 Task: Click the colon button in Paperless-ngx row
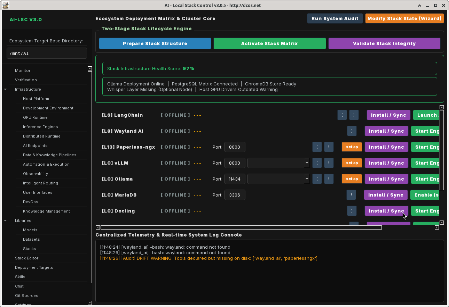[317, 147]
